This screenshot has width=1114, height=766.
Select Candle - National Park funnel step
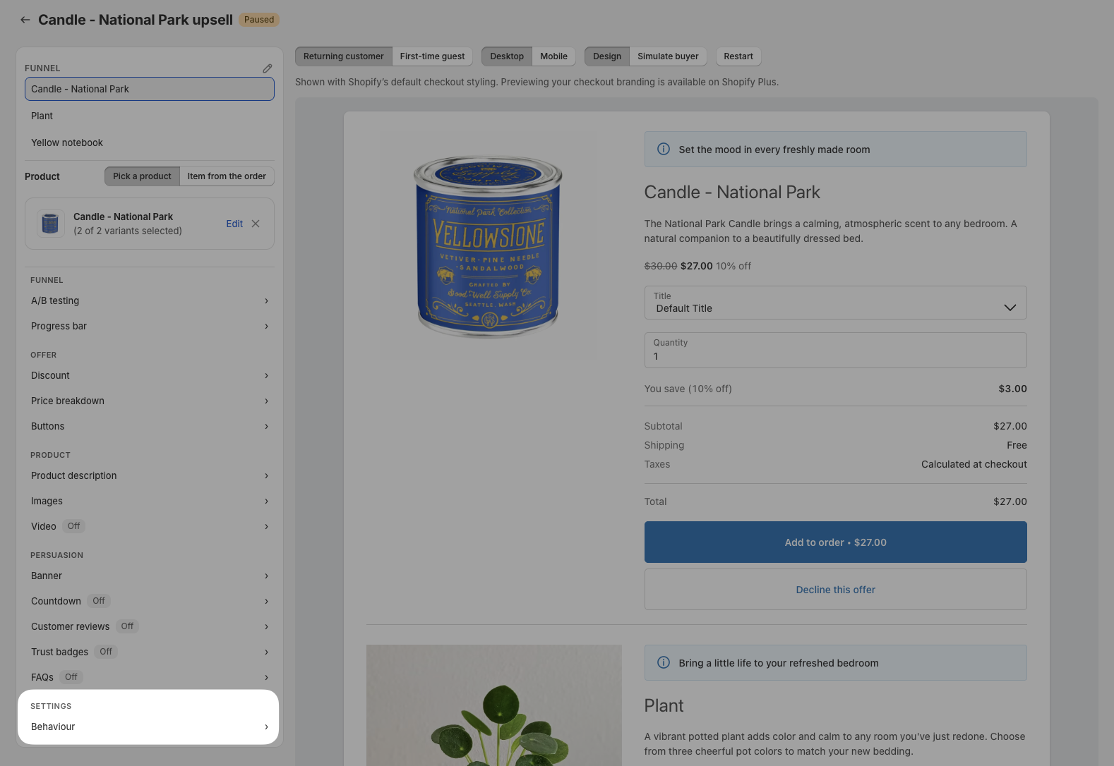pos(150,89)
